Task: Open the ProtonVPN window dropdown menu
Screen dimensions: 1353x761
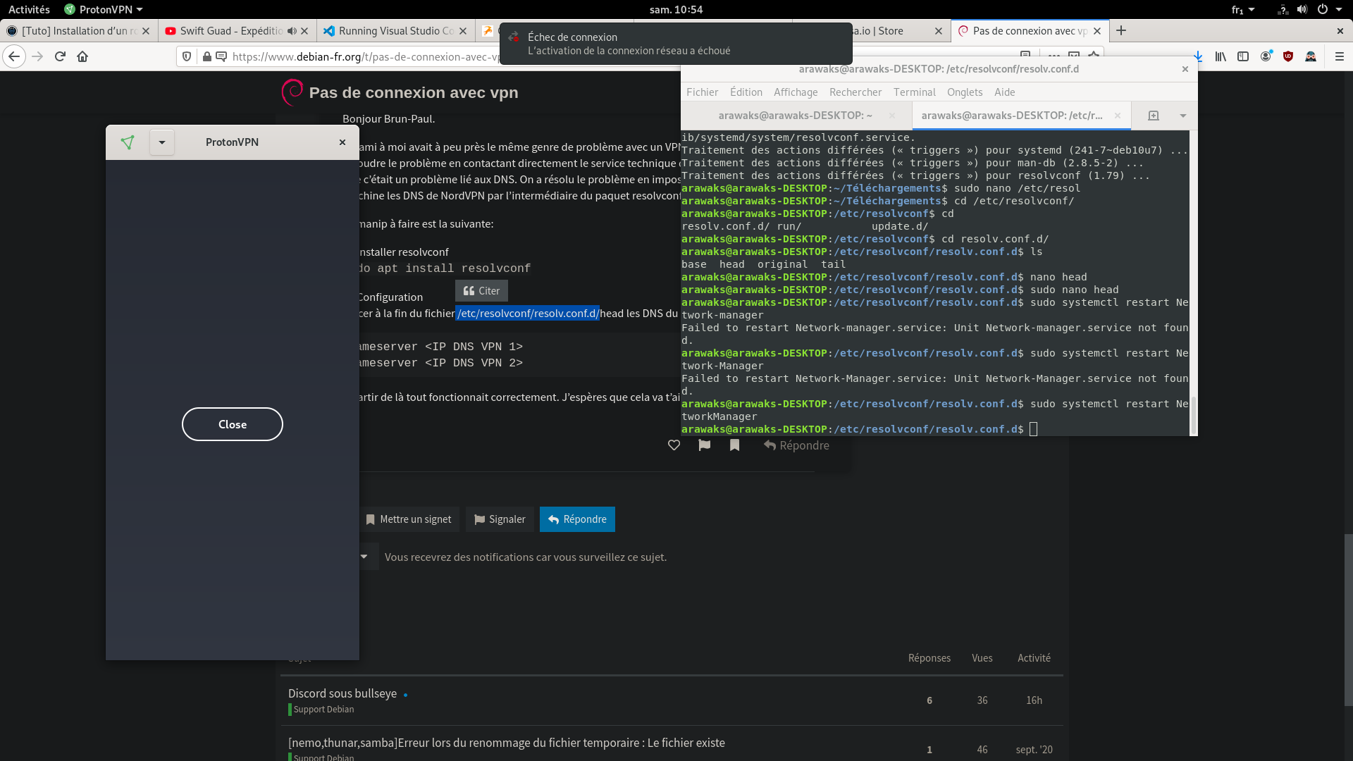Action: [162, 142]
